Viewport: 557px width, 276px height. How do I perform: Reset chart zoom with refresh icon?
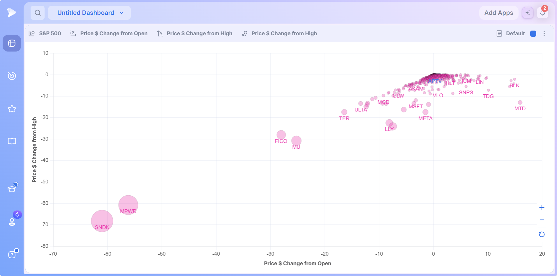tap(542, 234)
